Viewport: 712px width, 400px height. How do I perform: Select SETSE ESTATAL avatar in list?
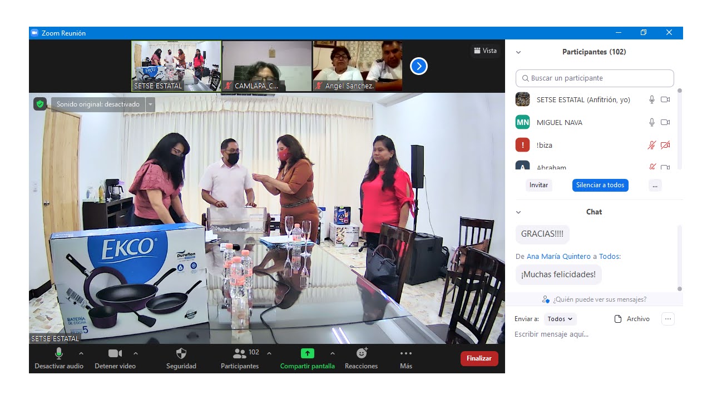coord(522,99)
